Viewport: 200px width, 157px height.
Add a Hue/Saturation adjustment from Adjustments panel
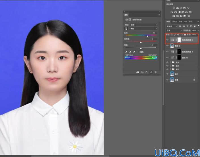(x=172, y=12)
